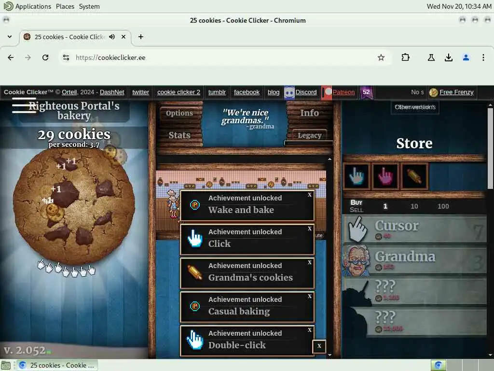
Task: Open the Legacy menu
Action: [x=309, y=135]
